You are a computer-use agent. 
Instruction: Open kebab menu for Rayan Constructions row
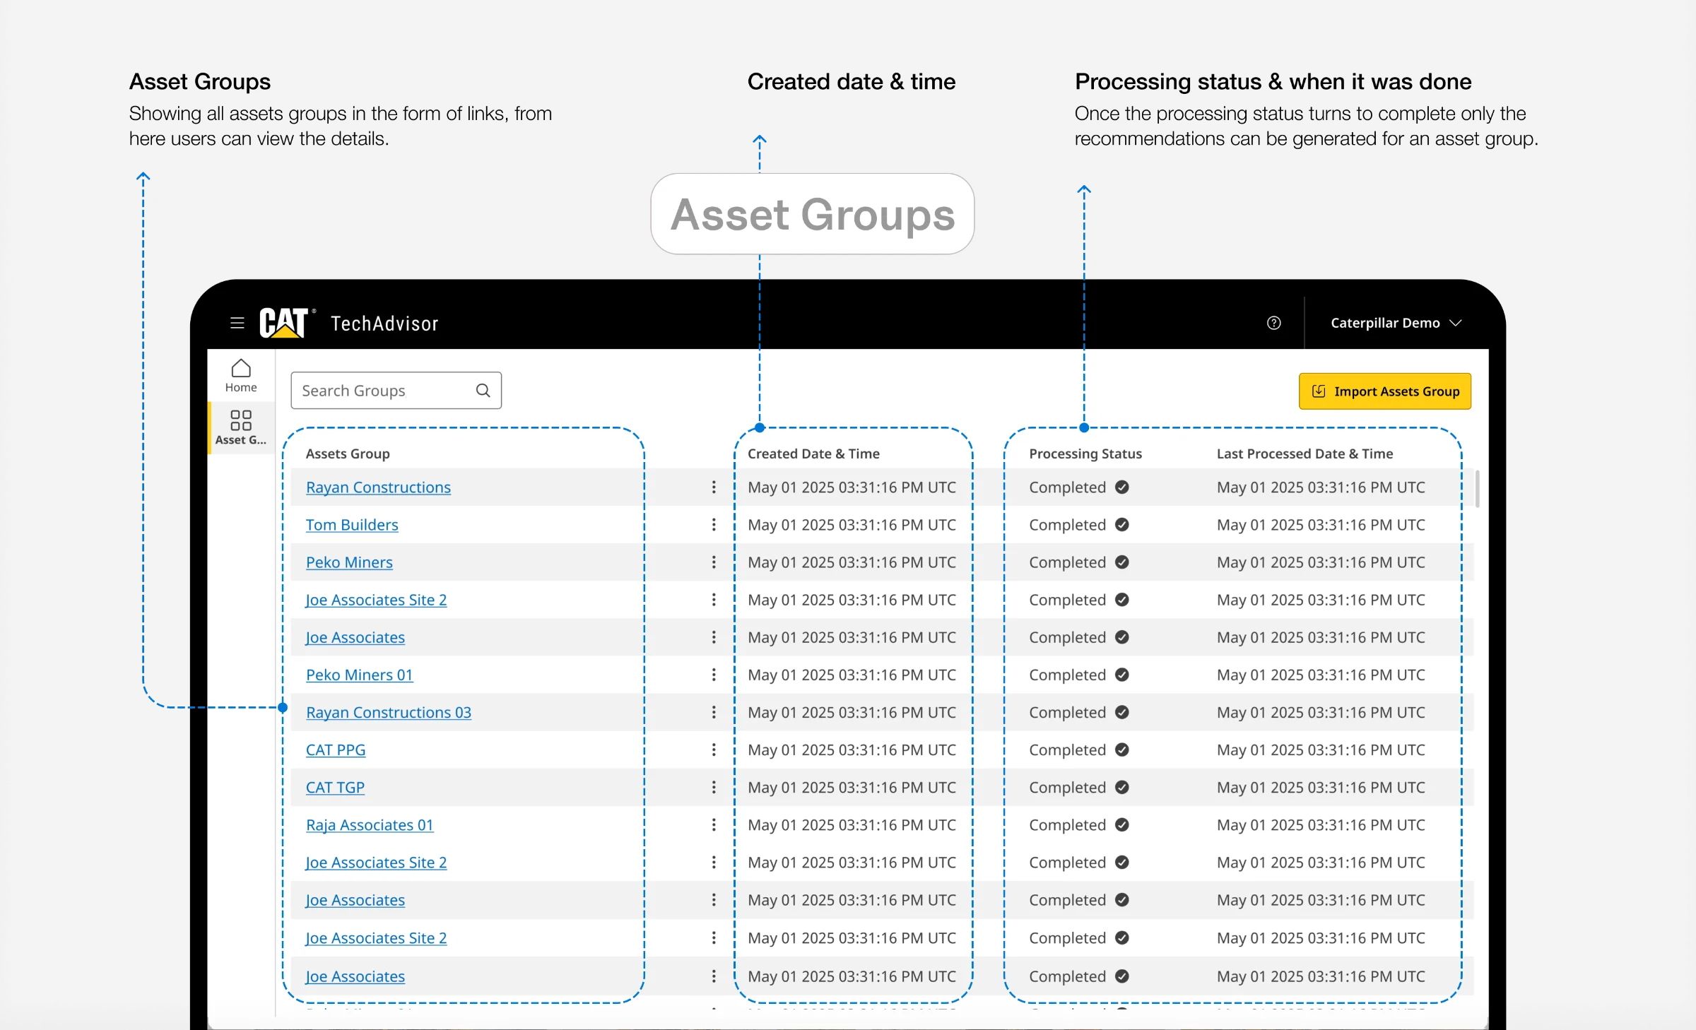pos(714,487)
